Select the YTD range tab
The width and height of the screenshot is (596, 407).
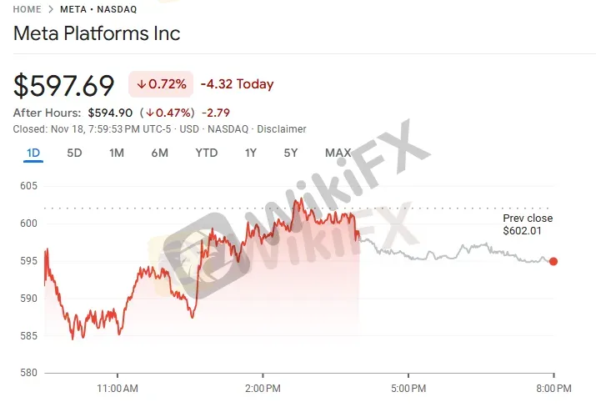click(x=206, y=153)
